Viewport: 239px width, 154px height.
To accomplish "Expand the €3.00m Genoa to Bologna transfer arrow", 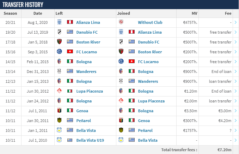I will (x=235, y=111).
